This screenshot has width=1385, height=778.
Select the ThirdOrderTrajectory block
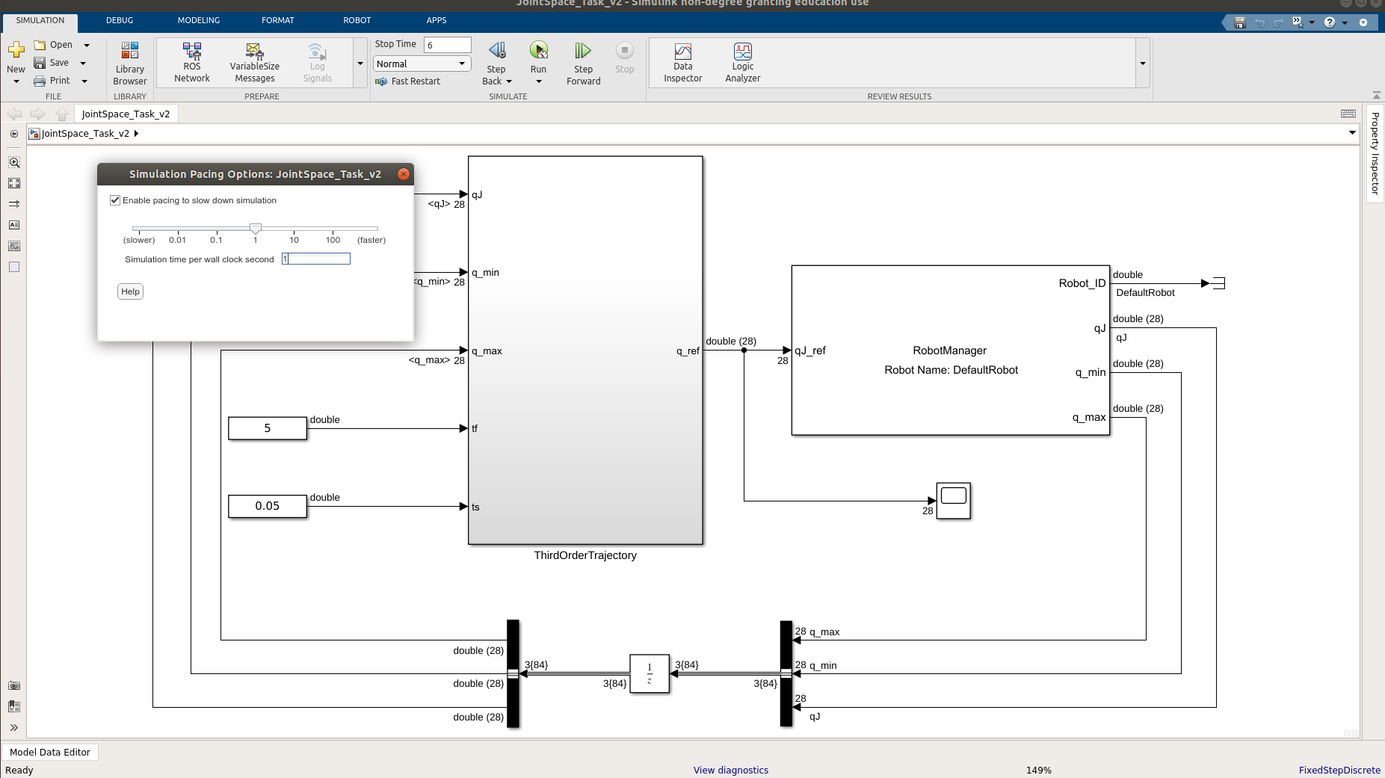coord(585,350)
